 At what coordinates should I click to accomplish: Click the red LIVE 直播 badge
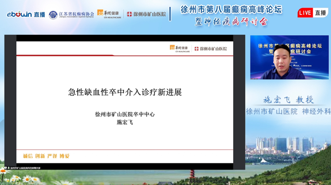[x=312, y=13]
